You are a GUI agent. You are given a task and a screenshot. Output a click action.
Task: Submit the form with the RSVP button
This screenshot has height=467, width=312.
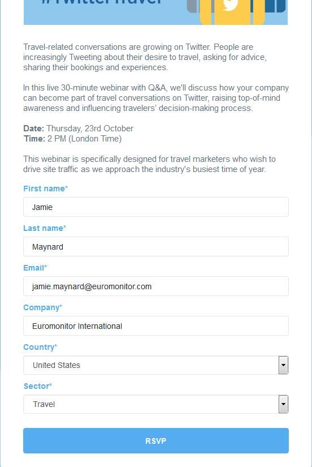coord(156,441)
